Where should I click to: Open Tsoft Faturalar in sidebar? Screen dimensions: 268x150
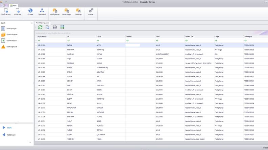click(11, 41)
